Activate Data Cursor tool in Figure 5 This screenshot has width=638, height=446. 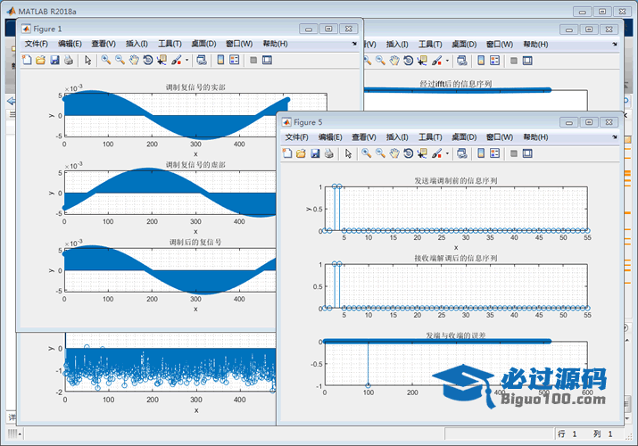click(422, 154)
